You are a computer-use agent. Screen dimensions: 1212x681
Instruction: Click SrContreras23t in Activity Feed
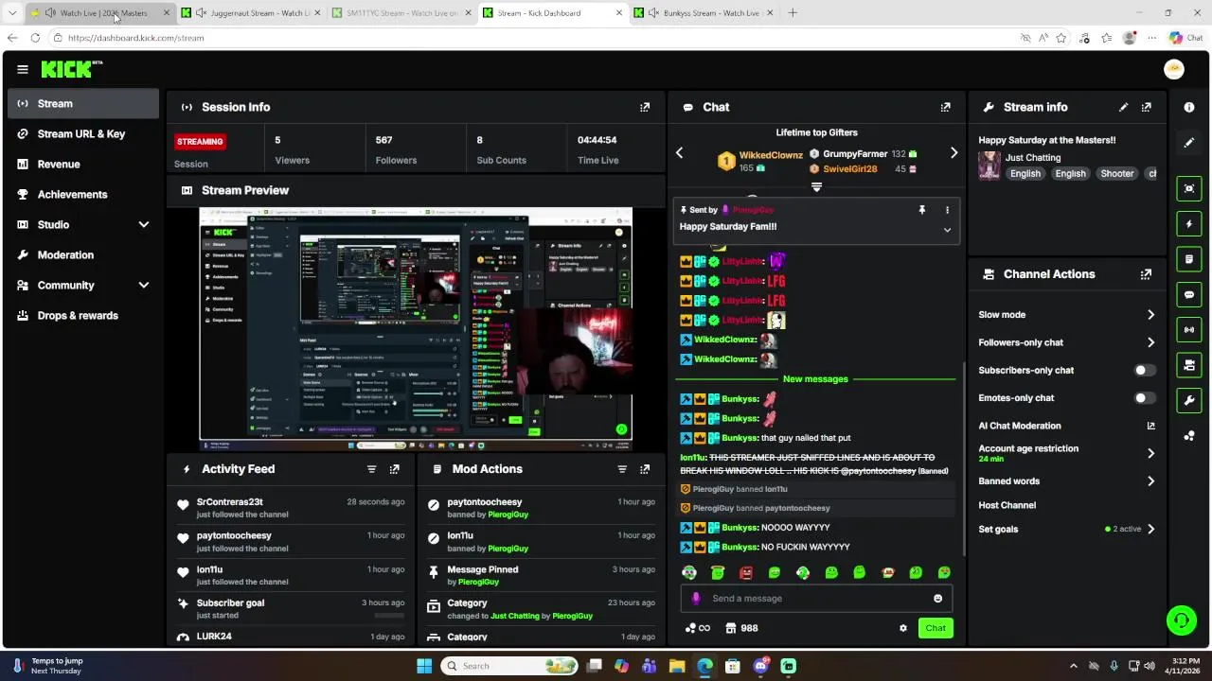click(x=230, y=502)
